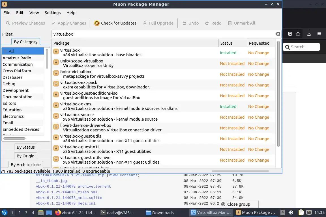Expand the By Status filter section

click(x=25, y=147)
